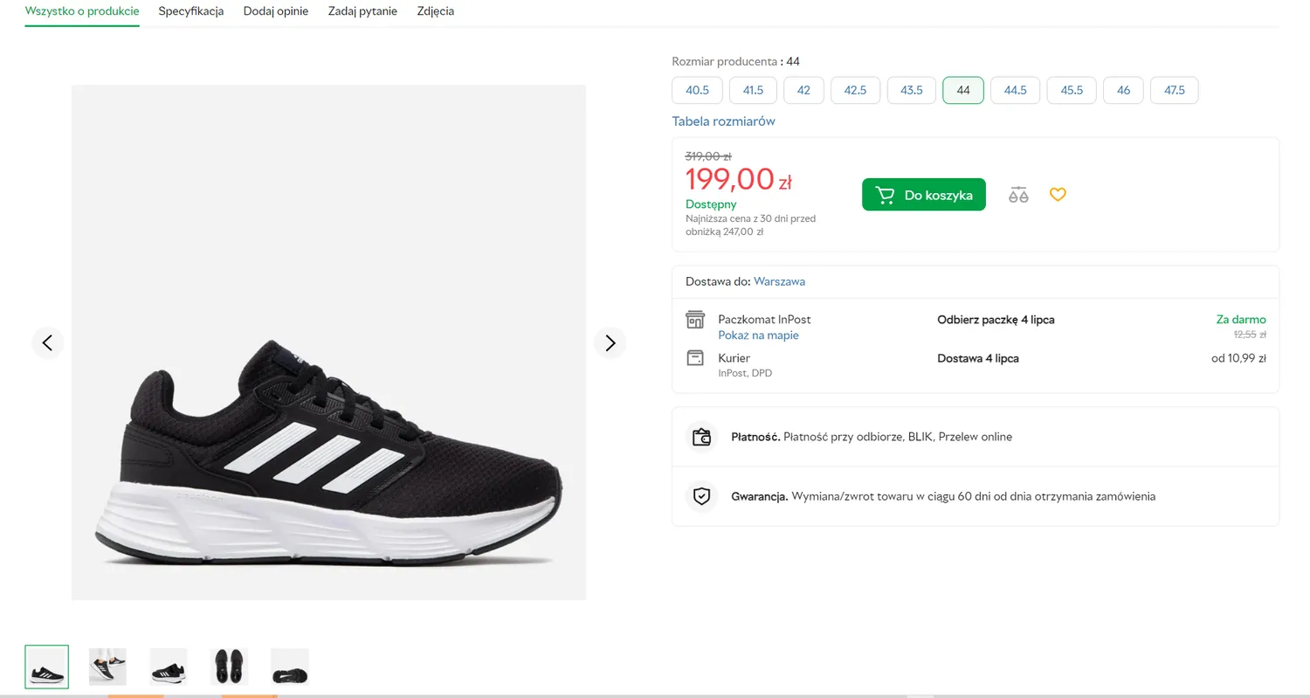Screen dimensions: 1310x698
Task: Open the Tabela rozmiarów size chart link
Action: pyautogui.click(x=723, y=121)
